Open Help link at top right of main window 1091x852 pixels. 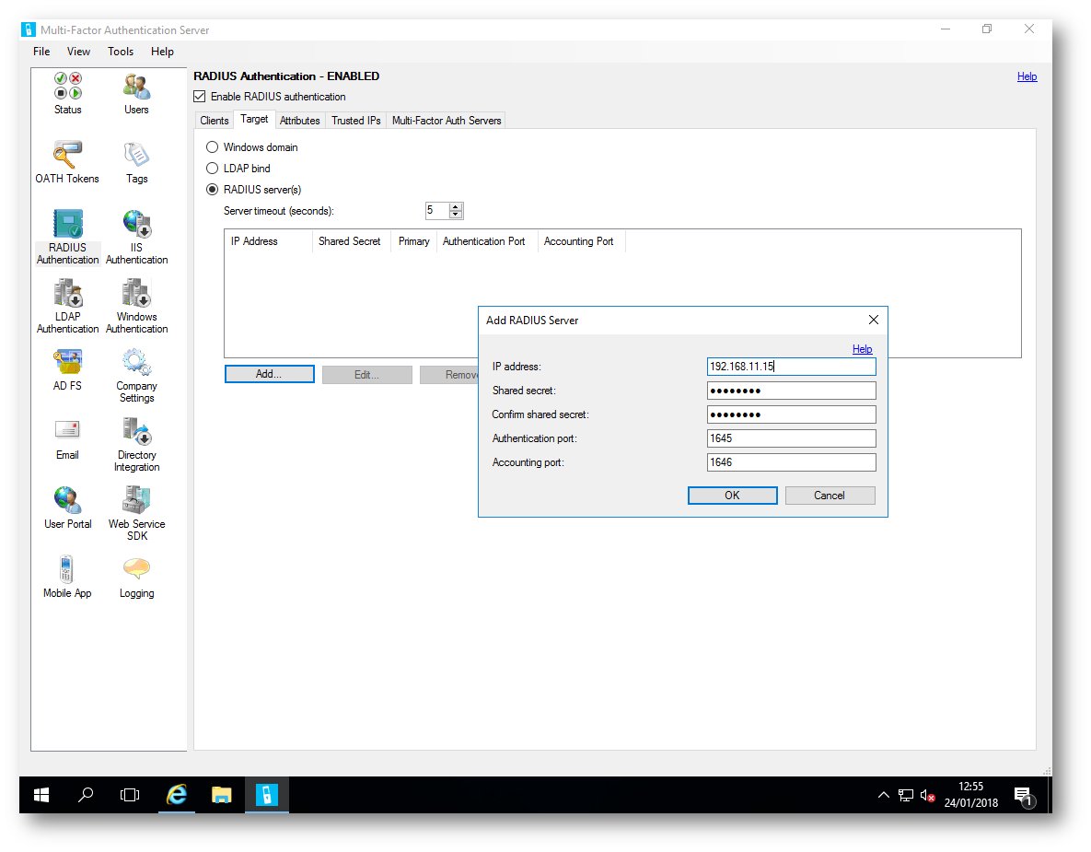pos(1027,76)
